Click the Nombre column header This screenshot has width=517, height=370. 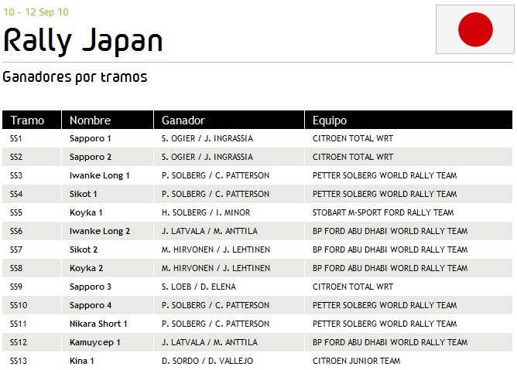tap(90, 121)
